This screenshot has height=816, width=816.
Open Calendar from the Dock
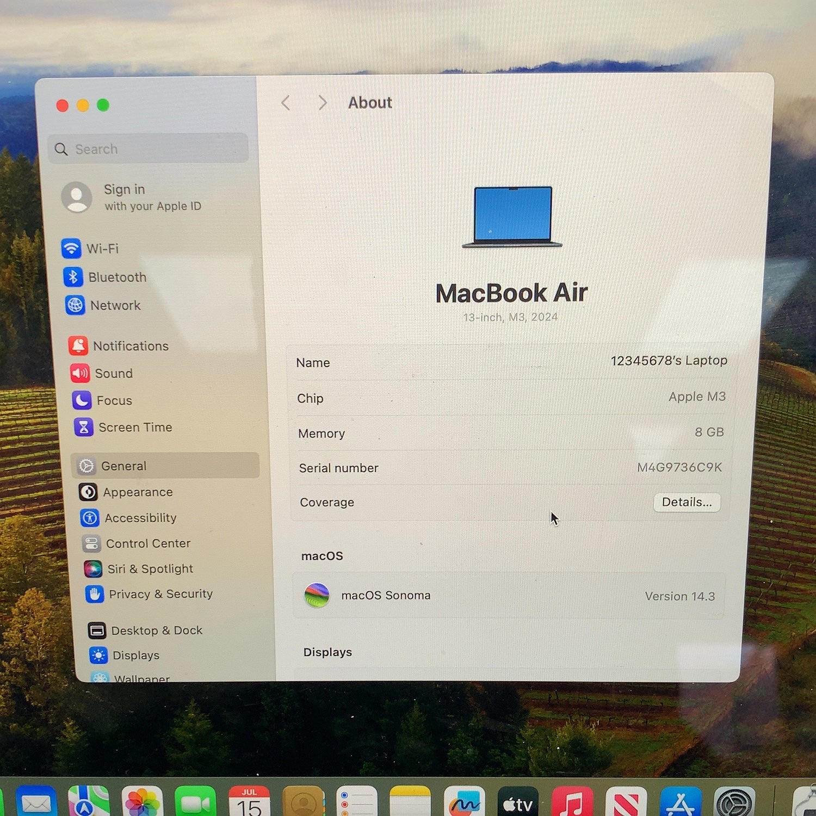pyautogui.click(x=249, y=802)
